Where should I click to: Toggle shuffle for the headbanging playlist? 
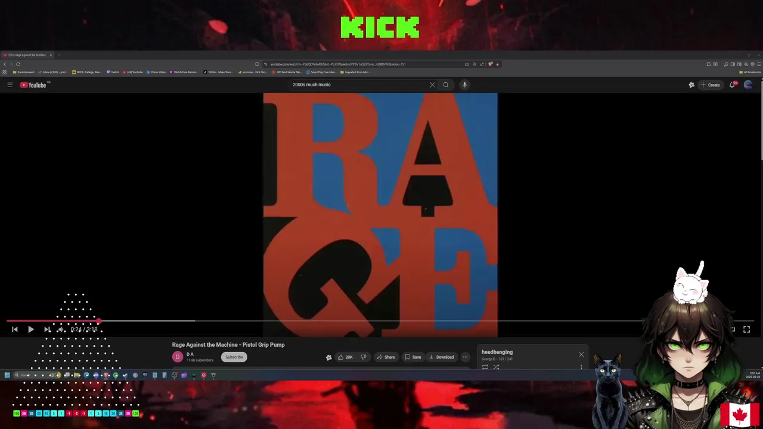(496, 367)
